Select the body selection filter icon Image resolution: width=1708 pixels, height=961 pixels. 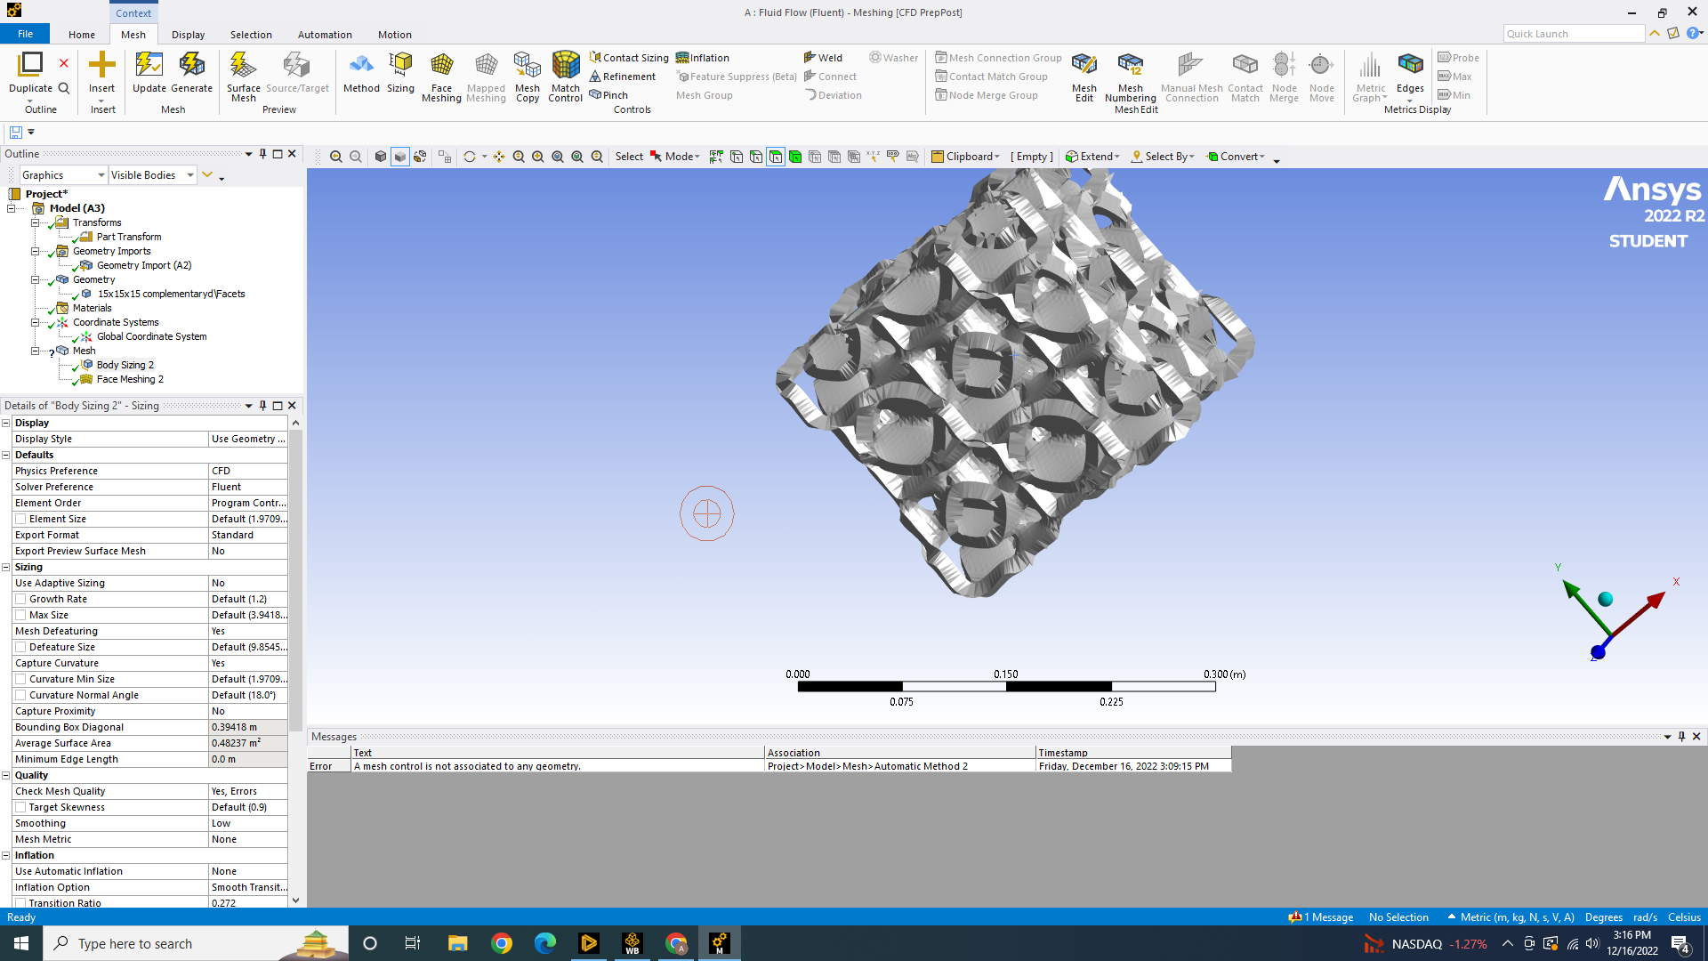pos(795,157)
